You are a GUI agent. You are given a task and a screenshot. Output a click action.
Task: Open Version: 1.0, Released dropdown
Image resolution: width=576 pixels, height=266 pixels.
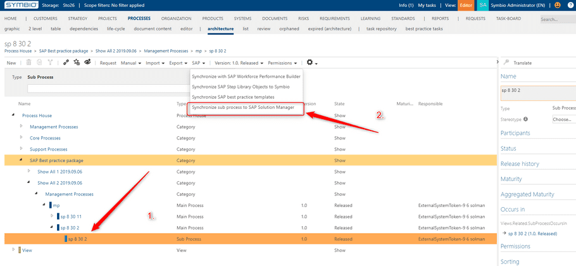coord(239,63)
